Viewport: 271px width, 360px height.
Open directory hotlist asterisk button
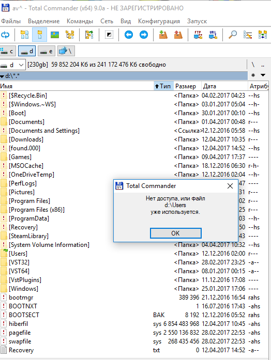[x=253, y=75]
